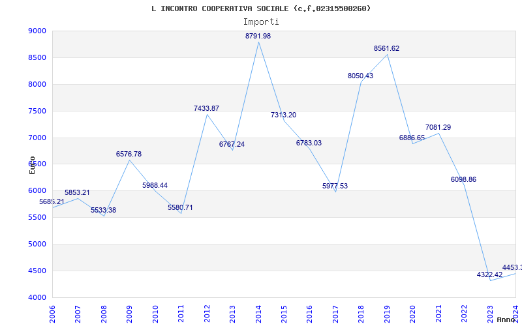Click the Euro y-axis label
Image resolution: width=522 pixels, height=326 pixels.
point(32,166)
